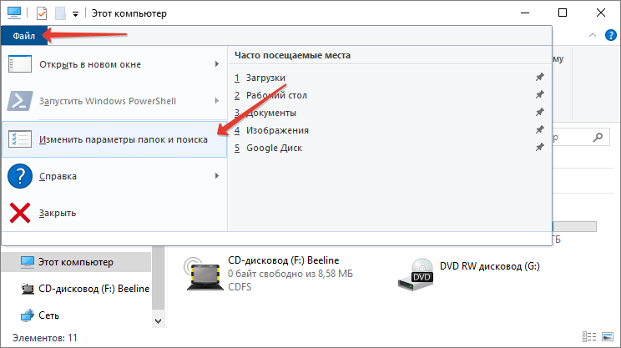Screen dimensions: 621x348
Task: Open the Quick Access Toolbar dropdown arrow
Action: pos(75,14)
